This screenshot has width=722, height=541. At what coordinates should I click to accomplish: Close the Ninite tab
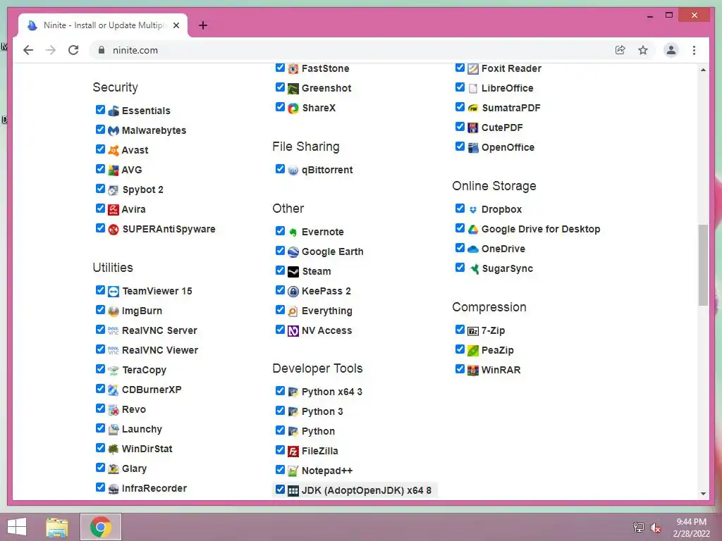(176, 25)
